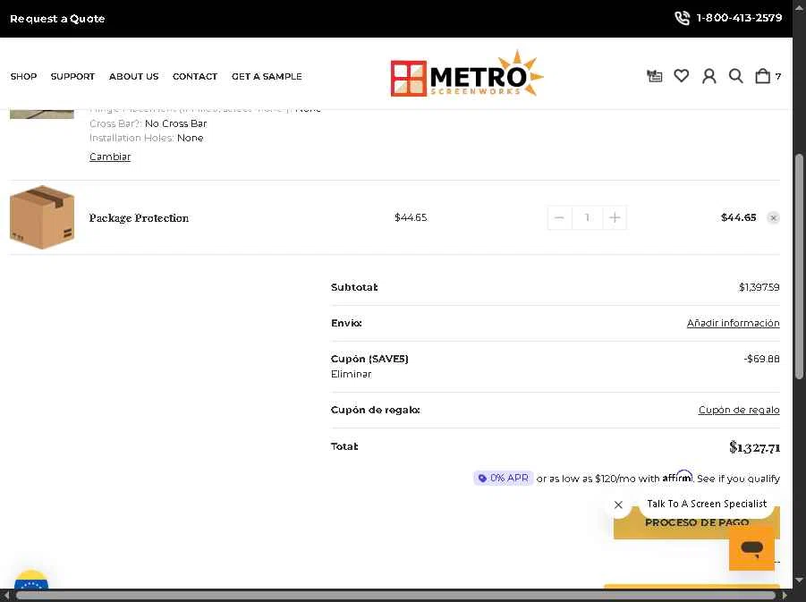Open the SHOP menu
Viewport: 806px width, 602px height.
(23, 76)
